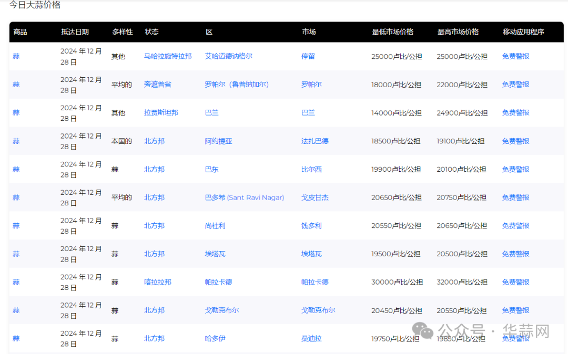Click the 停留 market link
The image size is (568, 354).
308,56
